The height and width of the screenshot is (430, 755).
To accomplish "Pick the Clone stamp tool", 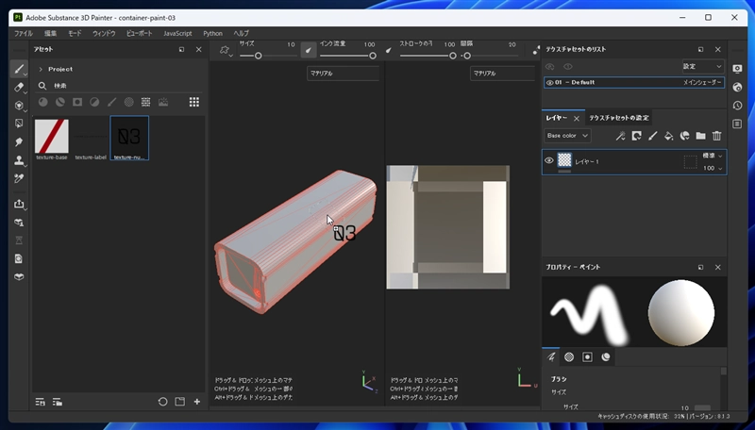I will coord(19,160).
